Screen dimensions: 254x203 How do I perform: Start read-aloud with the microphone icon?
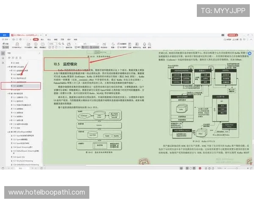pyautogui.click(x=144, y=46)
